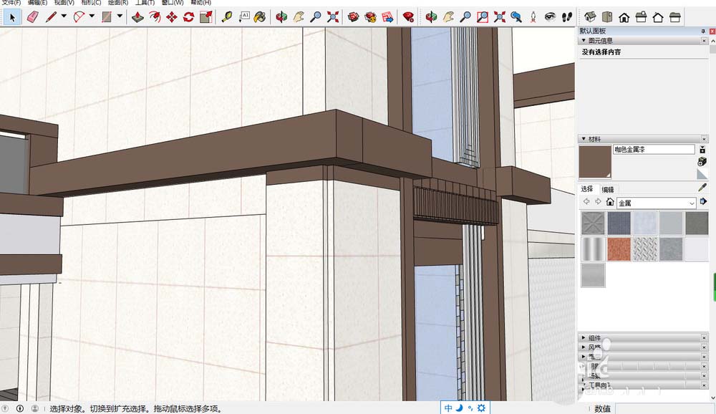The width and height of the screenshot is (716, 414).
Task: Switch to Back view
Action: tap(658, 17)
